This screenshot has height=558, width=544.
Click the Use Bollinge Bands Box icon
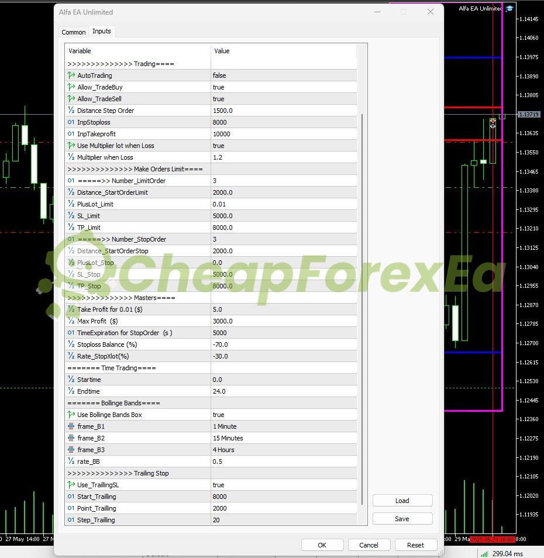coord(71,415)
